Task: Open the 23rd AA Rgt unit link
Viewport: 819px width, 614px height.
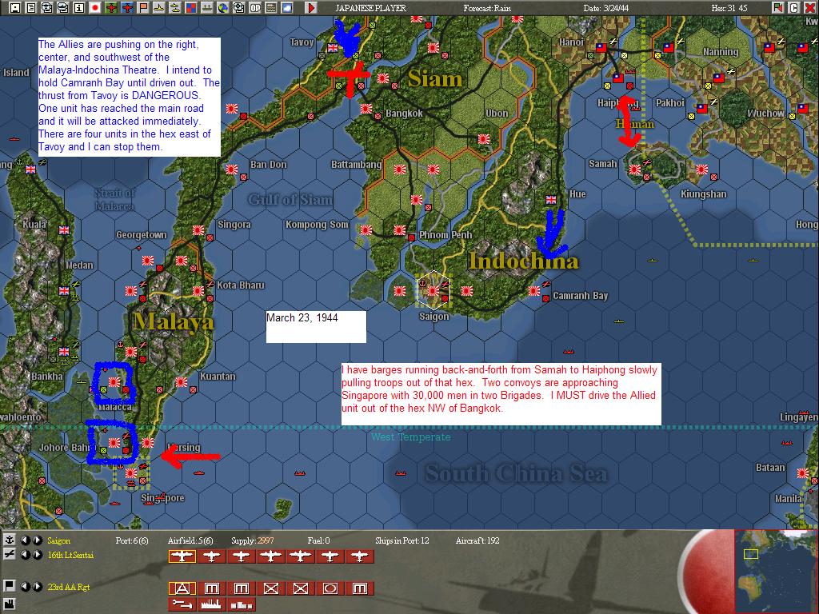Action: coord(69,587)
